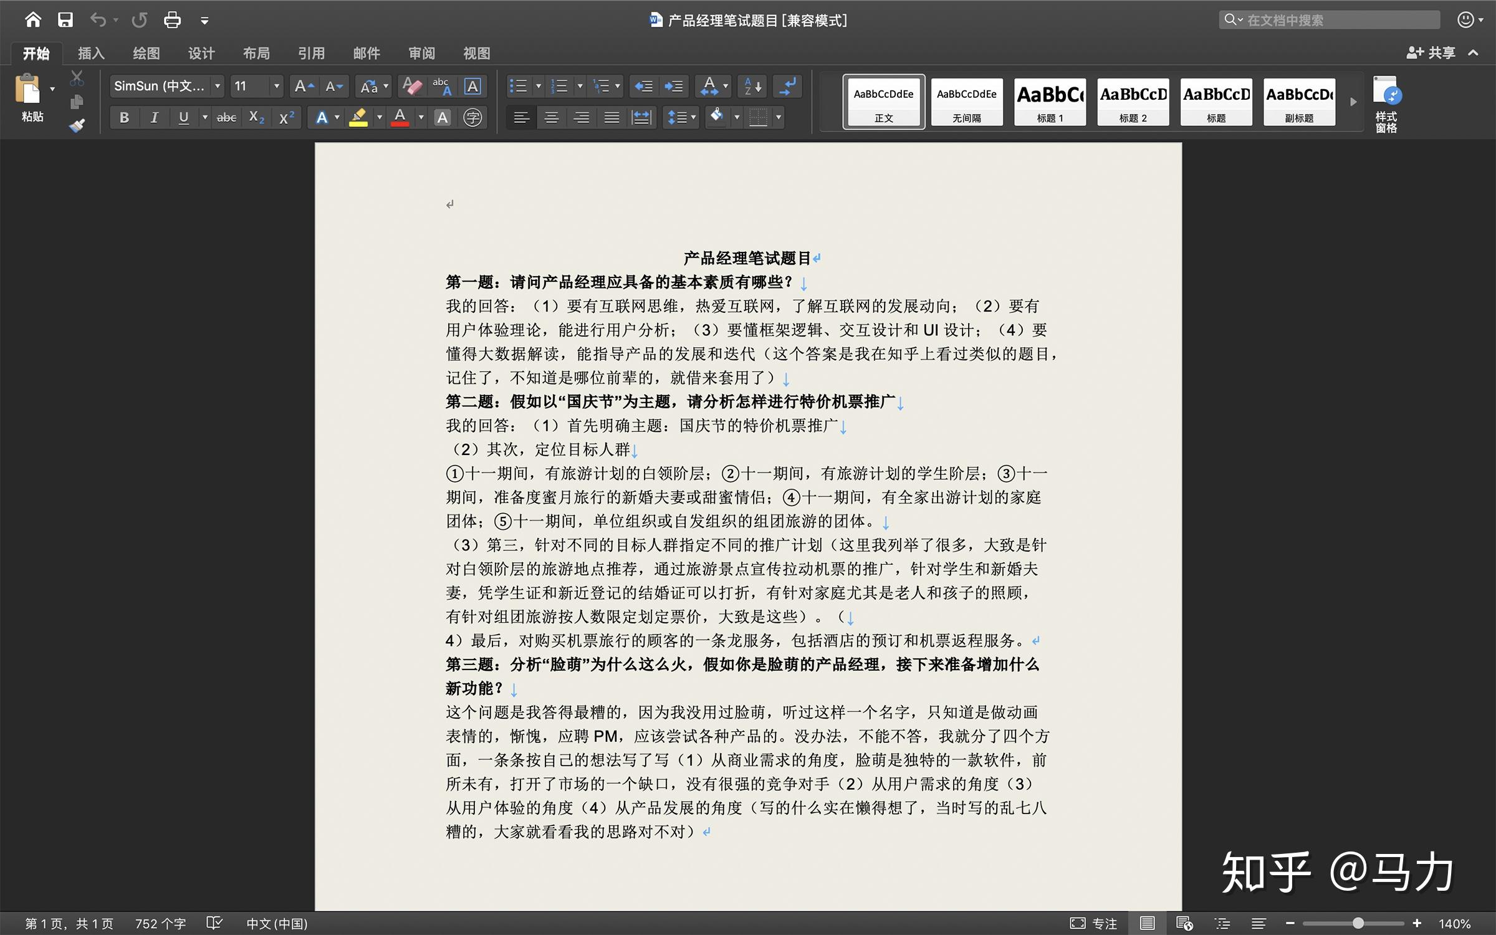Open the 设计 ribbon tab
Screen dimensions: 1496x935
[x=201, y=53]
